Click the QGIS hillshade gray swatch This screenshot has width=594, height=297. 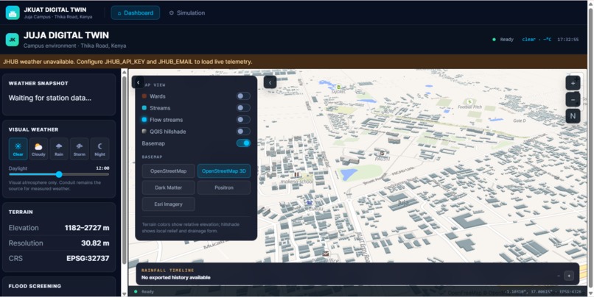point(144,131)
